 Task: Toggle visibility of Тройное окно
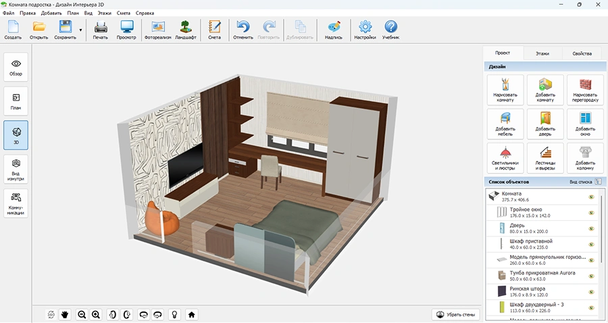[x=590, y=213]
